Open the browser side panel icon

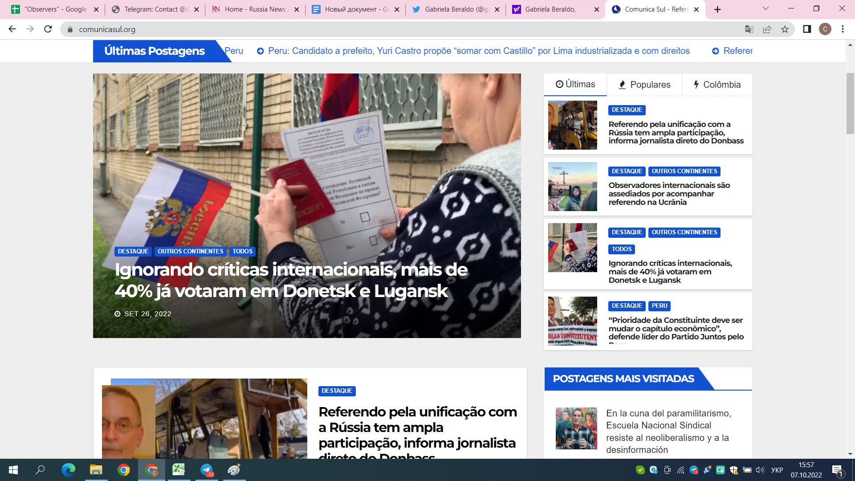pos(807,29)
